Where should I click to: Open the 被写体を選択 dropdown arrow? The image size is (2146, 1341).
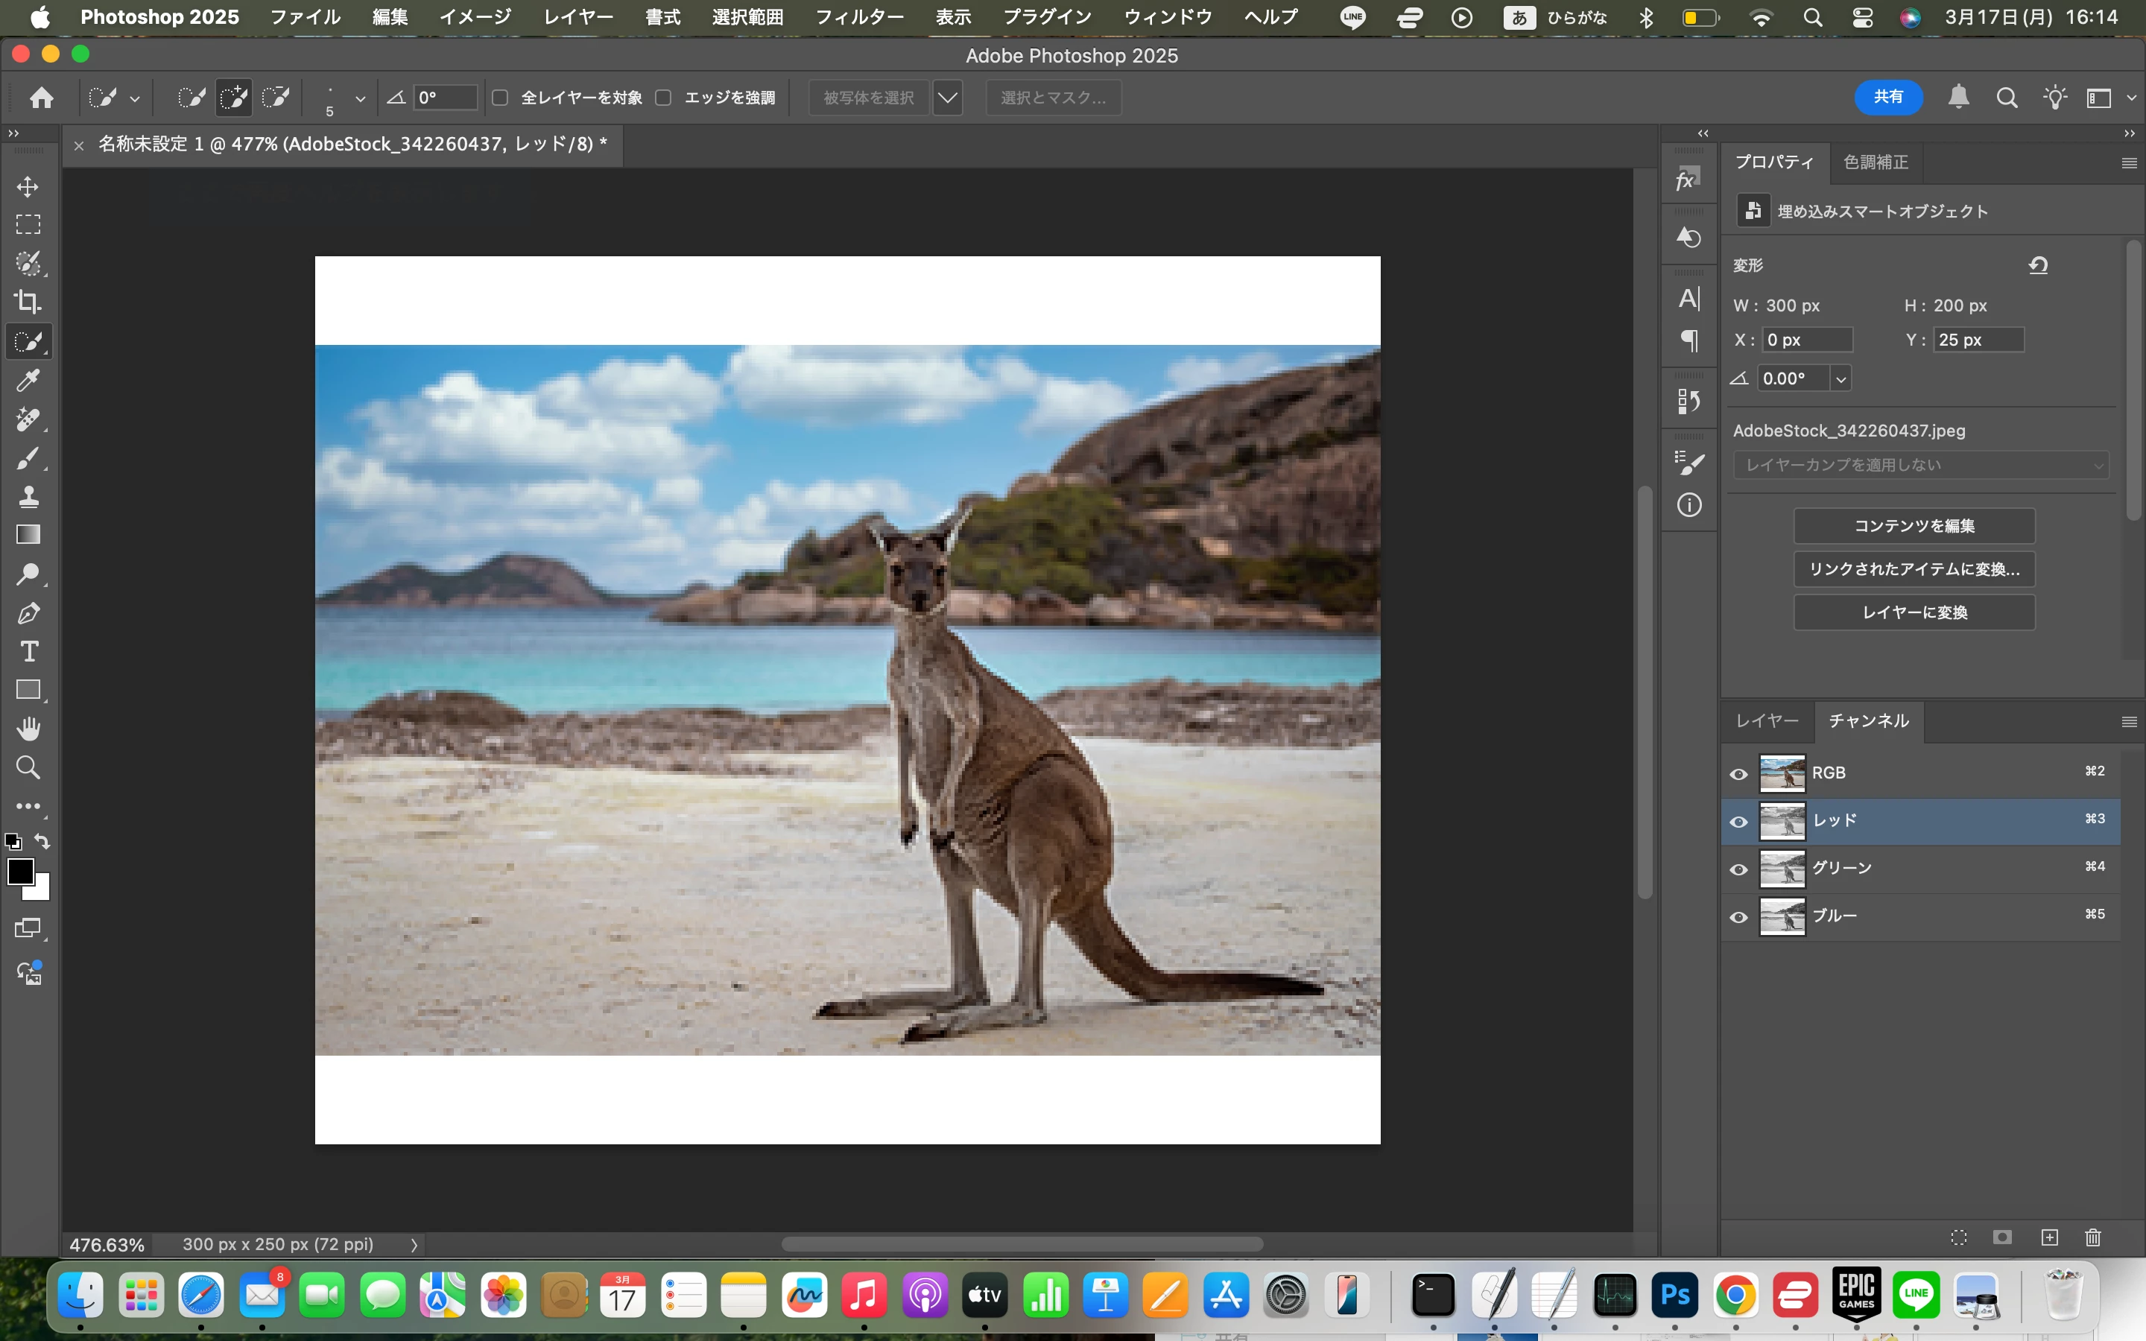point(947,98)
